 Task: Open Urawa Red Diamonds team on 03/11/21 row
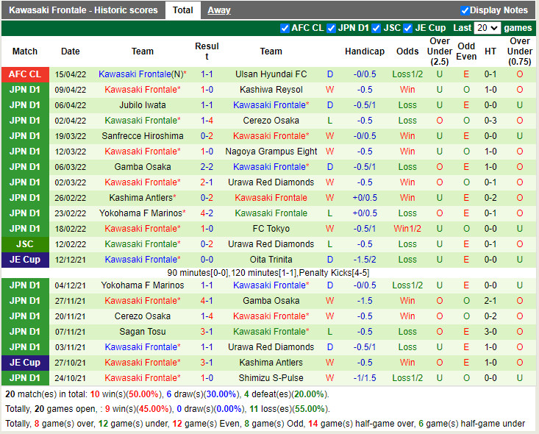pyautogui.click(x=271, y=347)
